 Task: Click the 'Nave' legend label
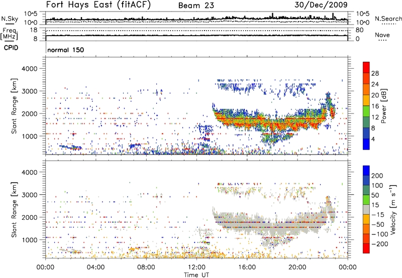[x=382, y=35]
